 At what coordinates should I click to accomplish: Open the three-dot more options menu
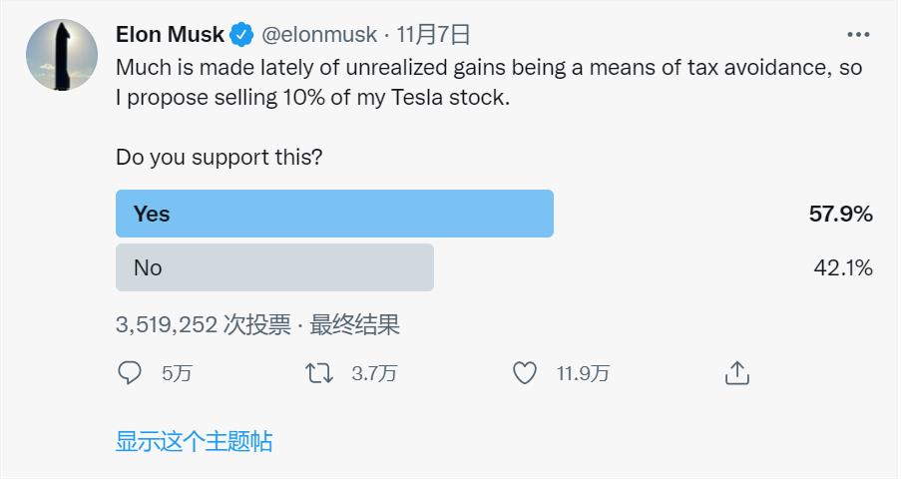pos(858,35)
